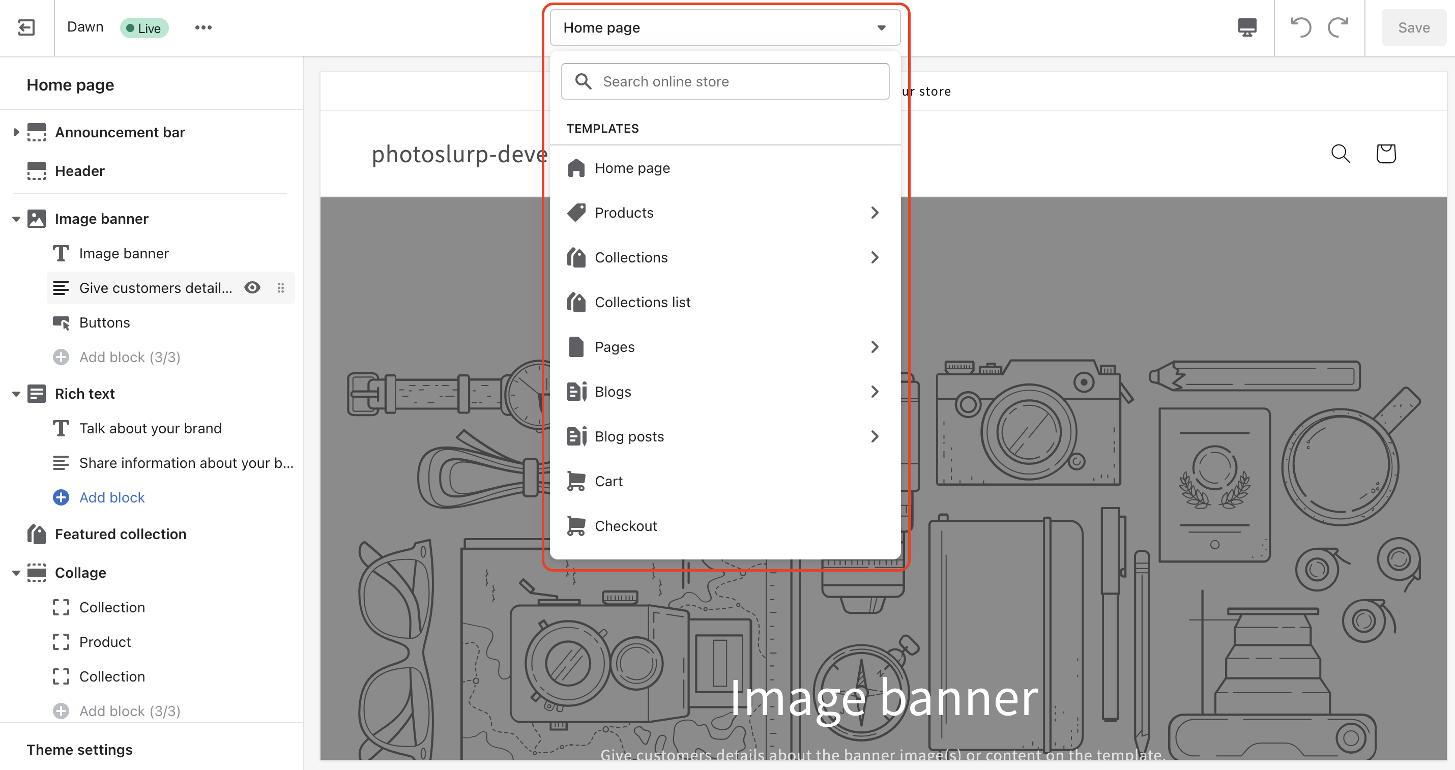Screen dimensions: 1455x770
Task: Grab the drag handle on Give customers row
Action: pos(281,288)
